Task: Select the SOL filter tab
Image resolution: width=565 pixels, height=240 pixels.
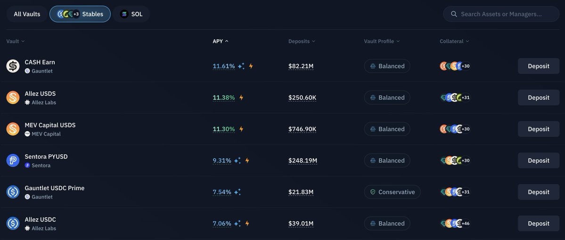Action: pyautogui.click(x=131, y=14)
